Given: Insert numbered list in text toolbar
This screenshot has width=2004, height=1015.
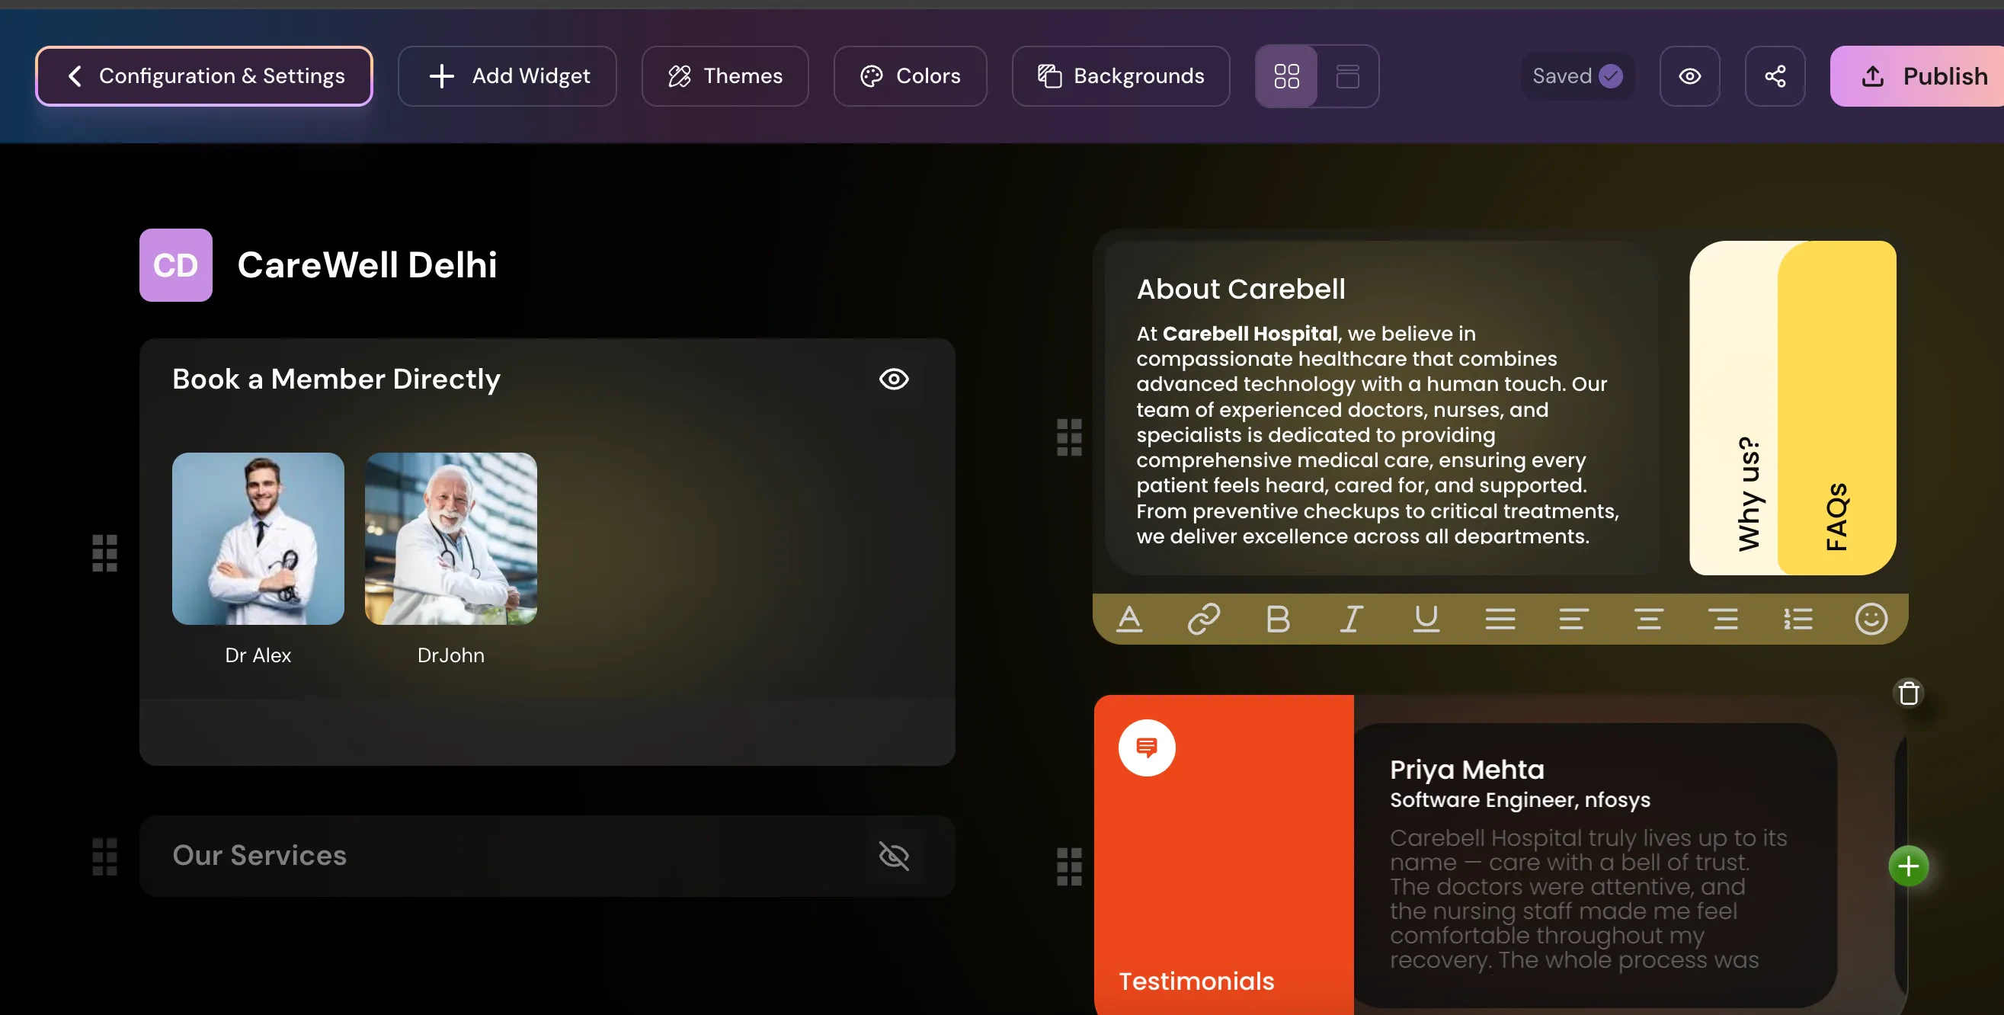Looking at the screenshot, I should coord(1797,619).
